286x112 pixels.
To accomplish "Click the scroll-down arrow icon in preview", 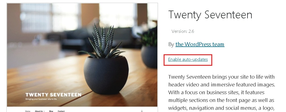I will pyautogui.click(x=142, y=111).
